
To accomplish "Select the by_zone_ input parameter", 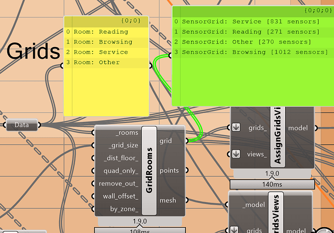I will coord(123,209).
